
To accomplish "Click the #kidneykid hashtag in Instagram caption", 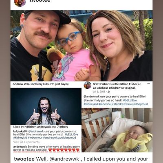I will click(x=20, y=138).
